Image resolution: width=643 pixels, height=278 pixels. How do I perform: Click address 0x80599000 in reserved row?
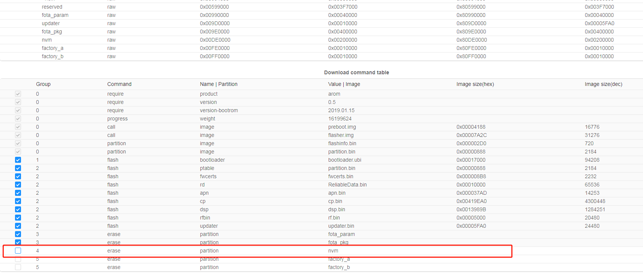[471, 7]
